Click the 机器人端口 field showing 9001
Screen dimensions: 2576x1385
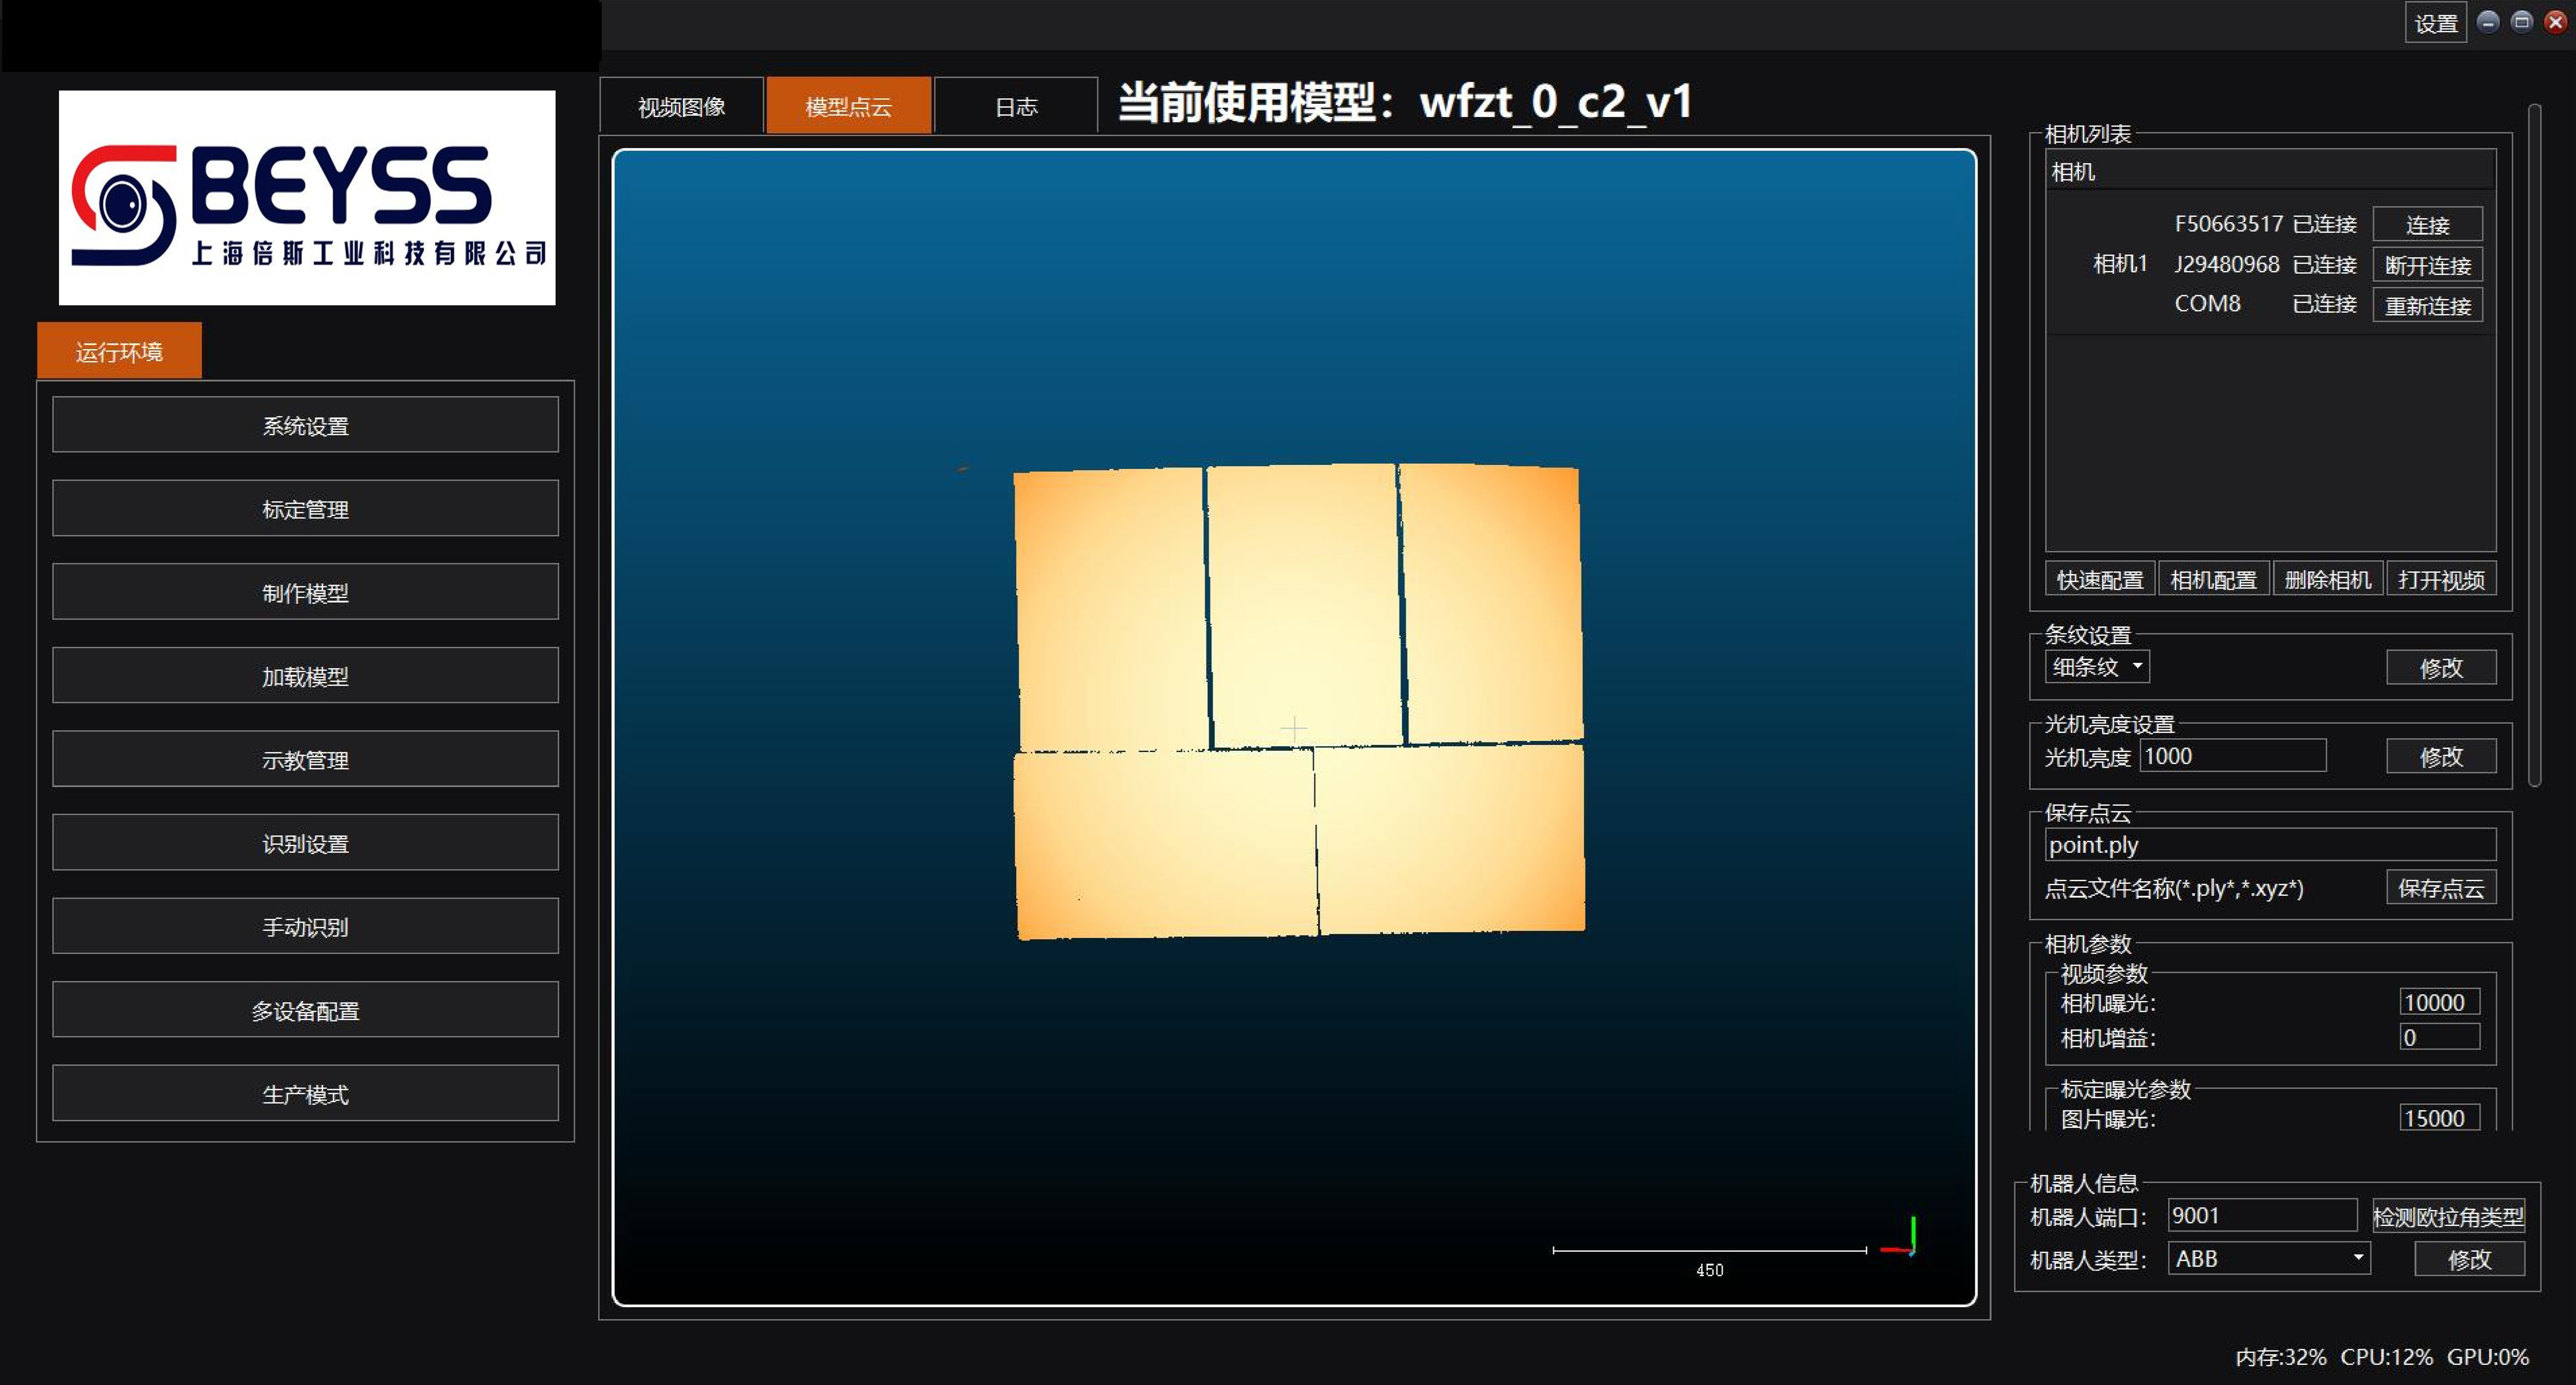(x=2262, y=1215)
